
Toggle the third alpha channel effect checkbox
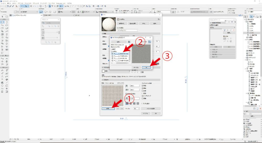(x=142, y=91)
